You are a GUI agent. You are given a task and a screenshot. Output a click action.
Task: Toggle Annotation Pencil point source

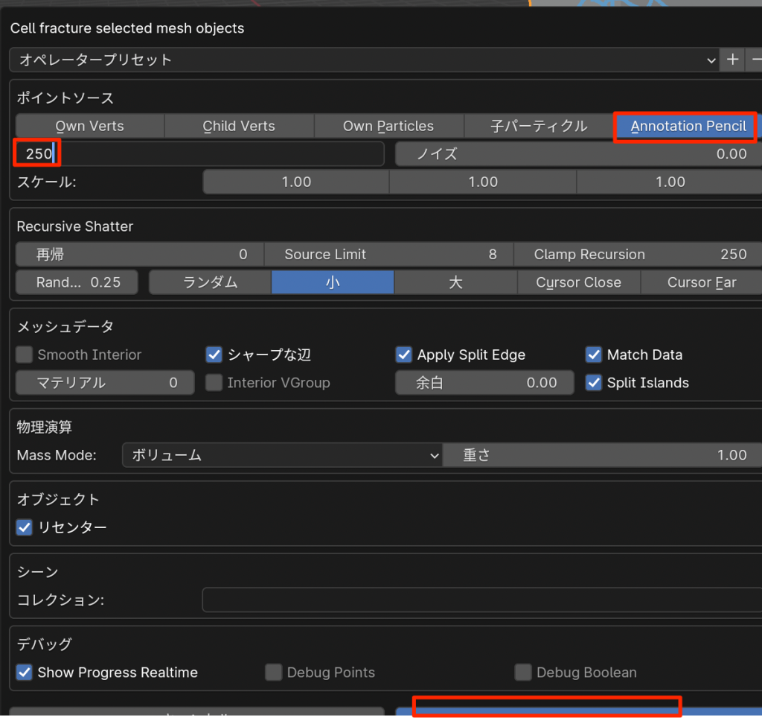(688, 126)
